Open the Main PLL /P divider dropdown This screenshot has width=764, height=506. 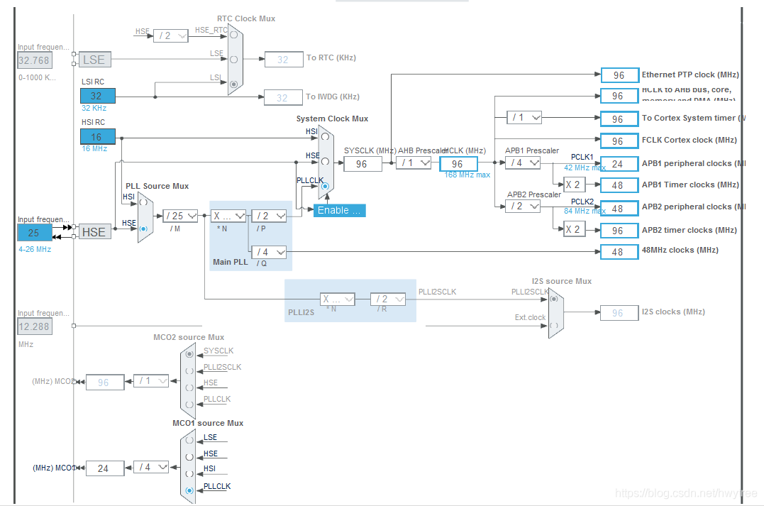269,216
